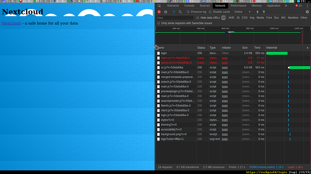Viewport: 311px width, 174px height.
Task: Filter requests by Other
Action: (304, 18)
